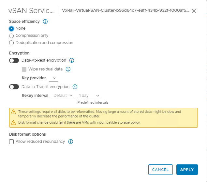Click the disk format change warning icon
The image size is (207, 182).
point(13,123)
